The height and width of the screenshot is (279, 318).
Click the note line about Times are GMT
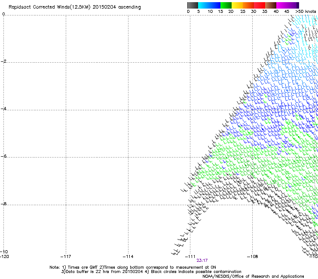point(133,267)
